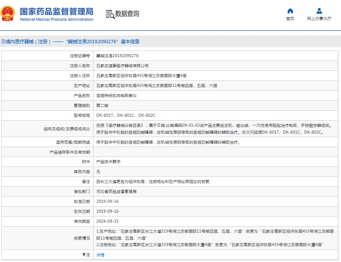Screen dimensions: 341x262
Task: Click the bullet icon beside 注
Action: (84, 255)
